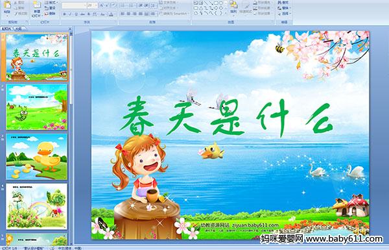This screenshot has height=250, width=389.
Task: Open the font color picker
Action: (112, 14)
